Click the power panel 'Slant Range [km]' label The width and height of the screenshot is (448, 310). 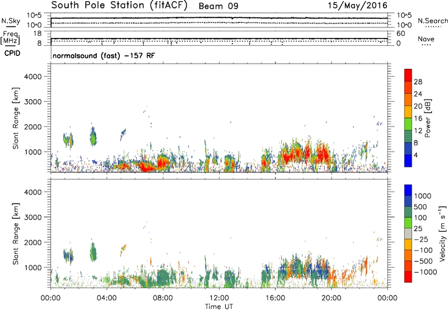point(16,118)
